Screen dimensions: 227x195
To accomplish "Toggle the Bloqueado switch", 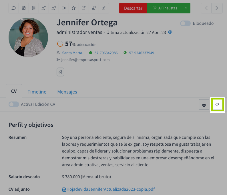I will tap(185, 23).
